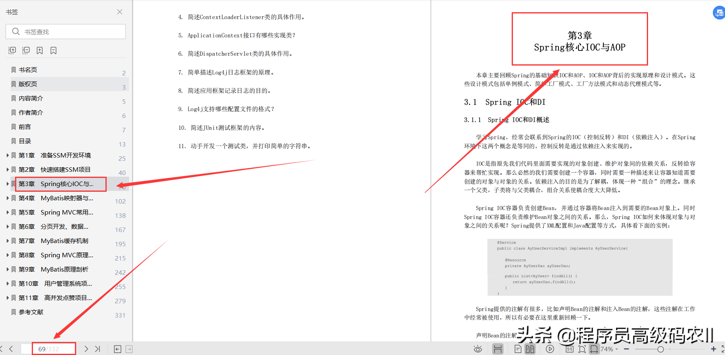Jump to 第9章 MyBatis原理剖析
This screenshot has width=725, height=355.
53,269
